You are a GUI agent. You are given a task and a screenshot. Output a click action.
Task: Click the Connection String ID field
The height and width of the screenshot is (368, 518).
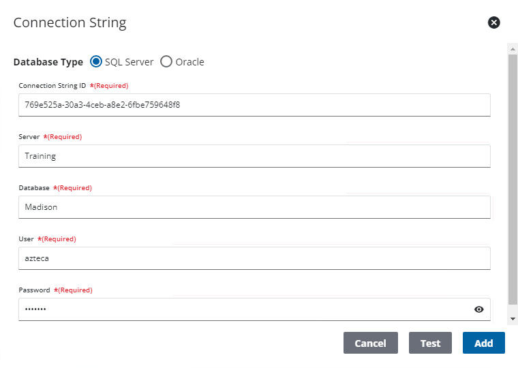(x=254, y=105)
